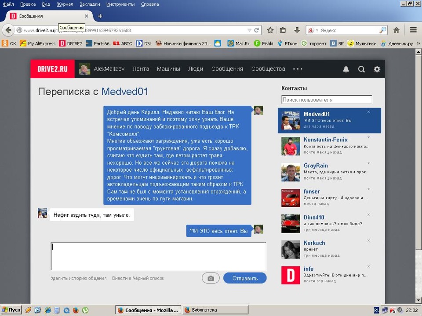Viewport: 422px width, 316px height.
Task: Open the торрент bookmark
Action: coord(313,43)
